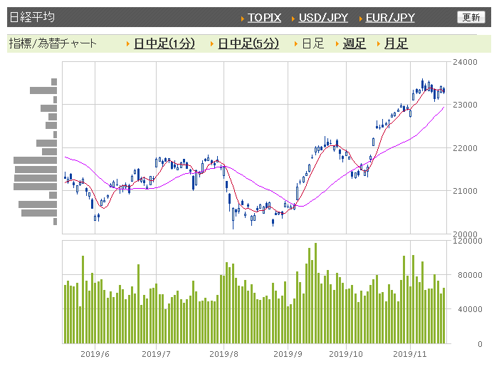Image resolution: width=499 pixels, height=374 pixels.
Task: Click the 80000 volume axis label
Action: point(470,275)
